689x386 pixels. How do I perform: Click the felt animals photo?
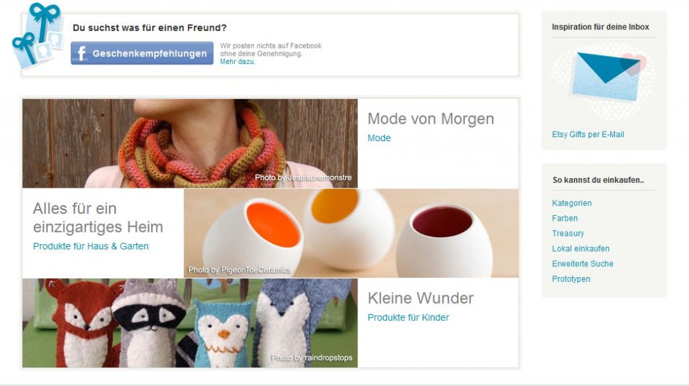tap(190, 323)
